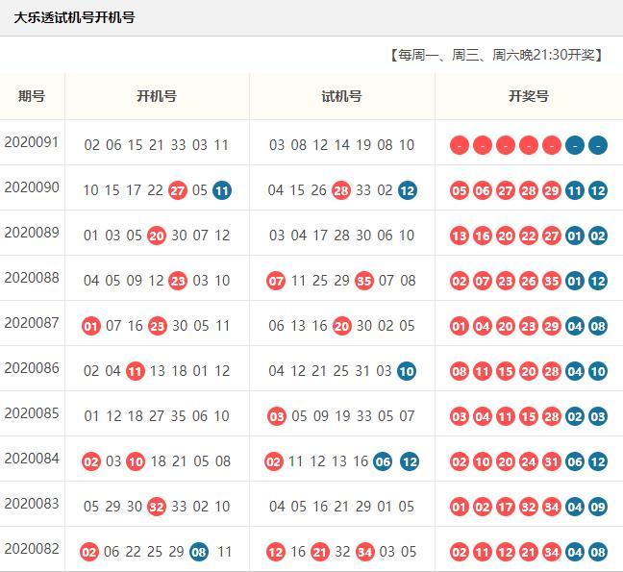The height and width of the screenshot is (572, 623).
Task: Click the draw schedule note 每周一、周三、周六晚21:30开奖
Action: coord(496,55)
